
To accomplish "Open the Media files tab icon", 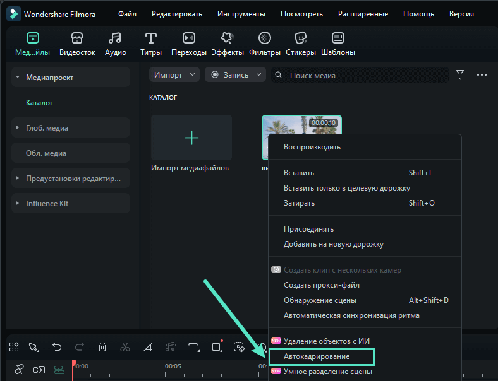I will [x=33, y=38].
